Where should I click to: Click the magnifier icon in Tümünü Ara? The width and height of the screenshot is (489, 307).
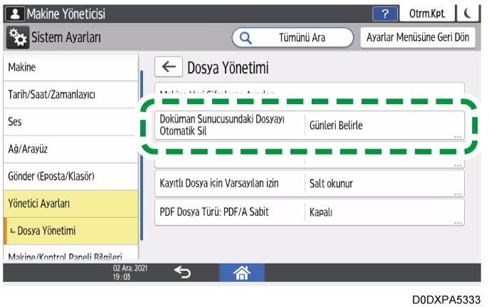[246, 37]
